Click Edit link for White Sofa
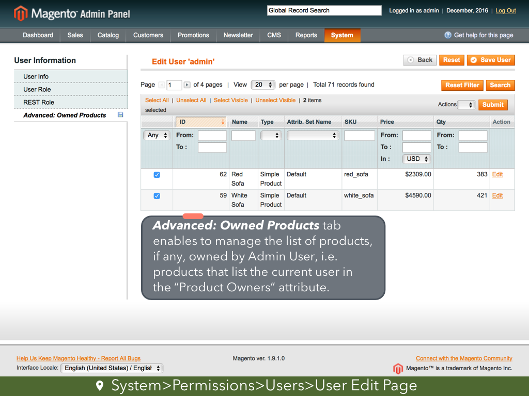529x396 pixels. [x=497, y=195]
